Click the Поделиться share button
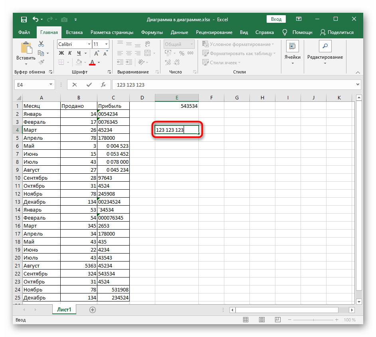 point(337,32)
